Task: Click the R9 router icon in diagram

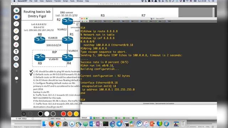Action: (x=40, y=58)
